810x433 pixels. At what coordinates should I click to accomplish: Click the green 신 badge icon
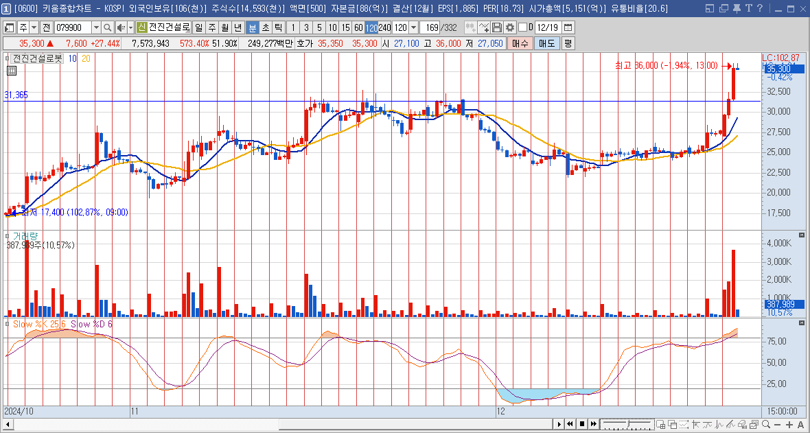(142, 27)
